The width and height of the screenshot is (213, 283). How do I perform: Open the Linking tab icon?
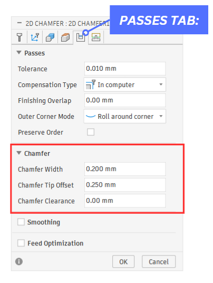click(96, 37)
